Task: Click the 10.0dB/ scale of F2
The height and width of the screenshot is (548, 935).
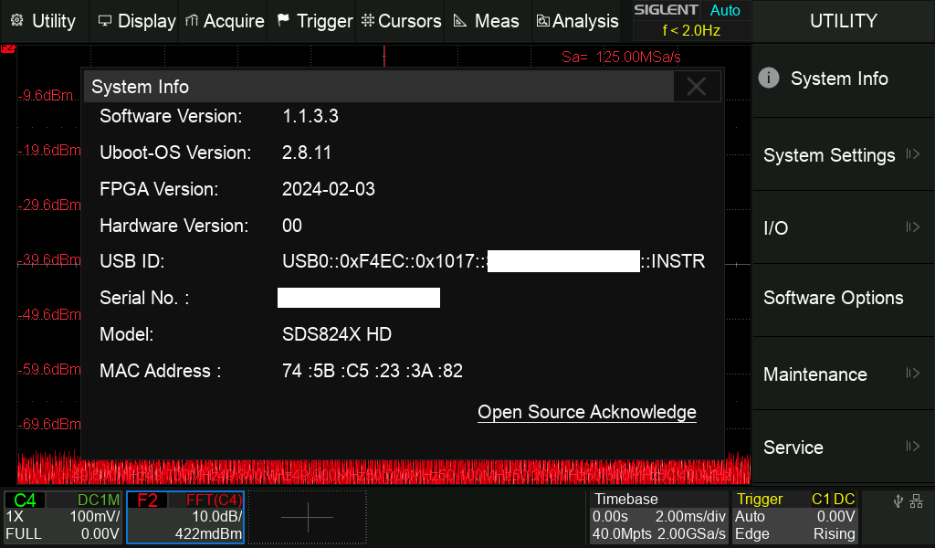Action: [x=217, y=516]
